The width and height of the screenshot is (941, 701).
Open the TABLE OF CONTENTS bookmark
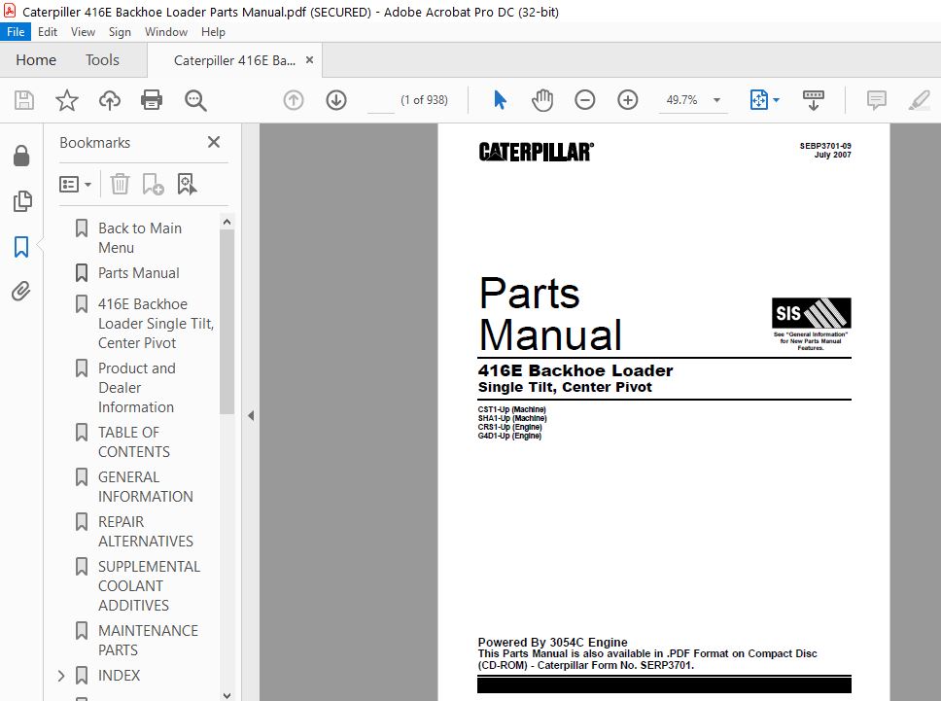(x=134, y=442)
